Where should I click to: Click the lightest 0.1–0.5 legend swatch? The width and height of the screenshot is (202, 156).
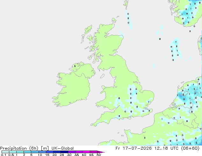point(5,152)
